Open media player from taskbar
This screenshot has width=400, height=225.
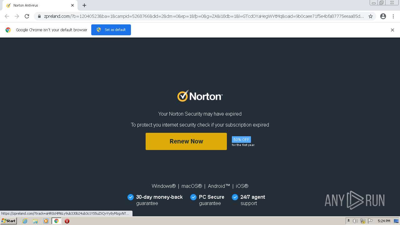pos(46,221)
